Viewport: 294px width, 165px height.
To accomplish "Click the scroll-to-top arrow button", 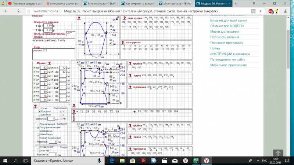I will [x=278, y=154].
